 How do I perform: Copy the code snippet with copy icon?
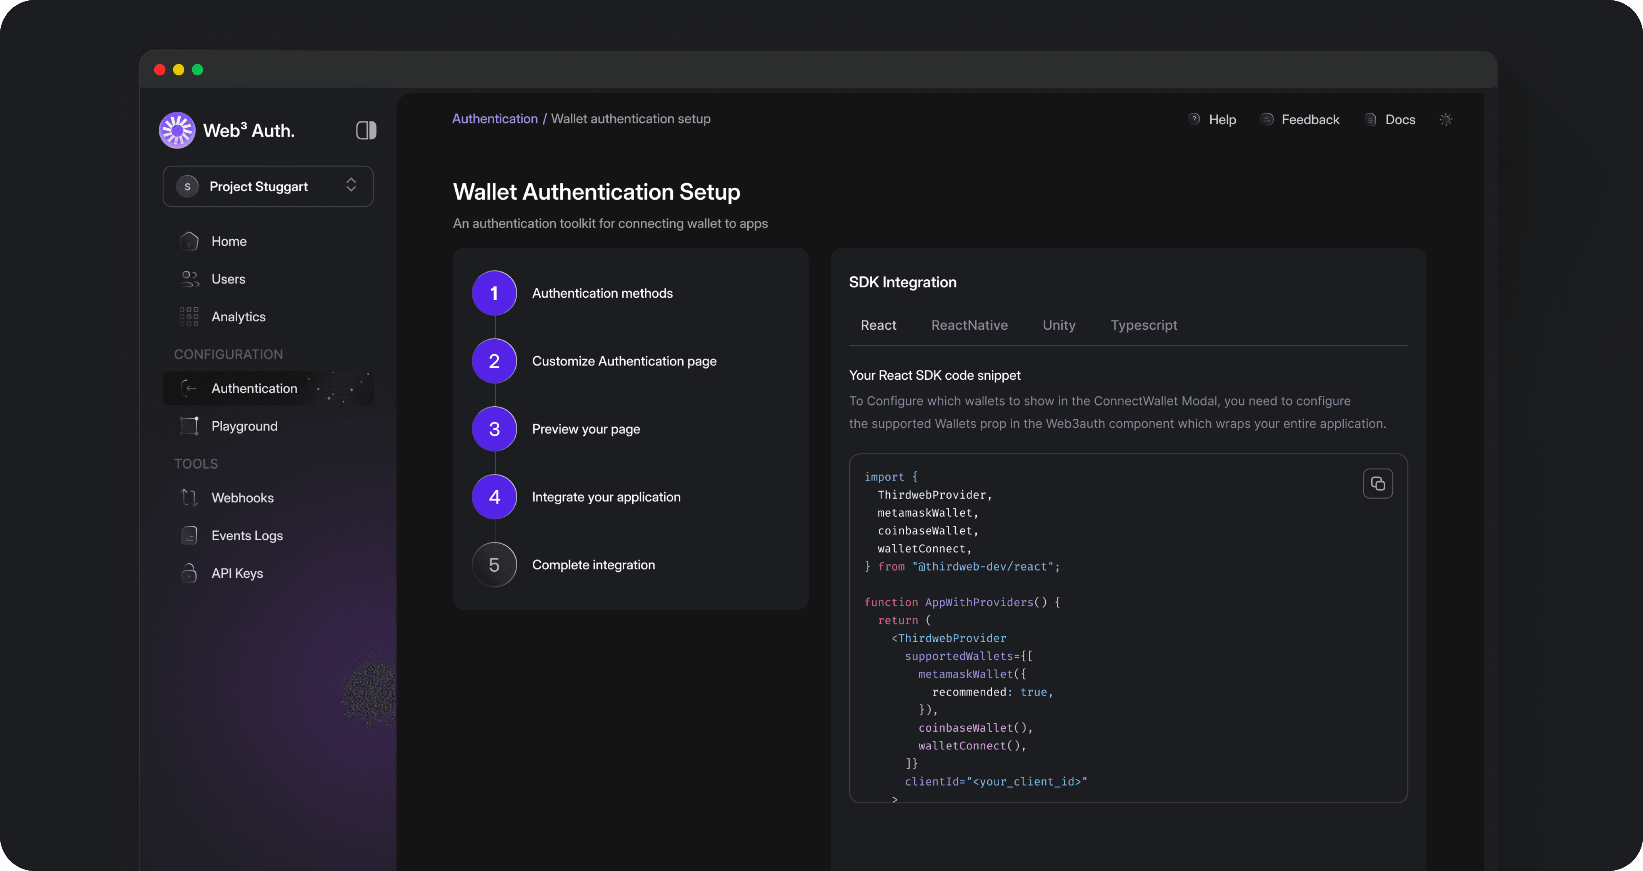[1378, 484]
